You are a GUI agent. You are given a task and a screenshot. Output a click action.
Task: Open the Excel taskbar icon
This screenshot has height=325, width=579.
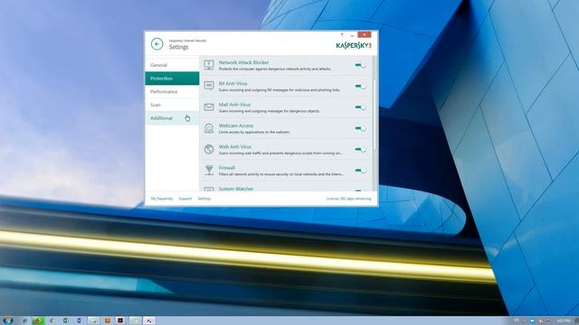[x=66, y=320]
